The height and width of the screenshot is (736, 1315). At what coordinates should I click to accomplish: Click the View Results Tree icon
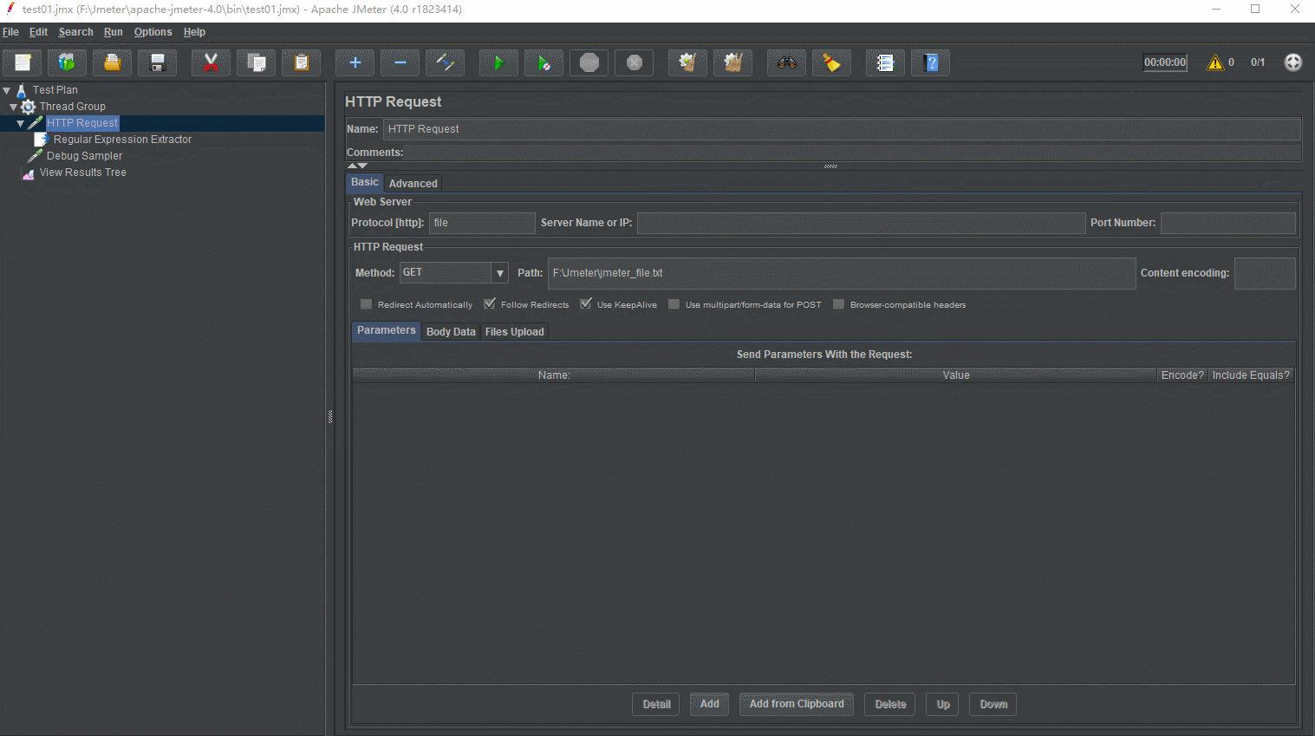click(x=28, y=173)
